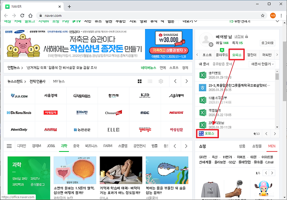This screenshot has height=200, width=287.
Task: Select the 캘린더 tab in user panel
Action: (x=252, y=55)
